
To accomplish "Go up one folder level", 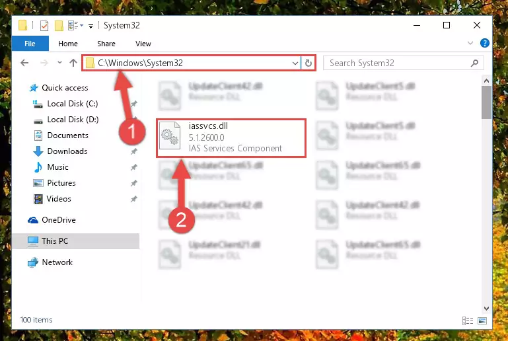I will pyautogui.click(x=73, y=63).
